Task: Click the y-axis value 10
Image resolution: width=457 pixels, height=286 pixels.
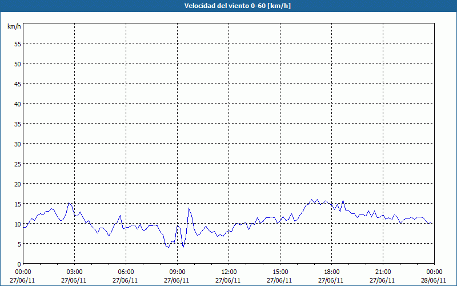Action: coord(18,224)
